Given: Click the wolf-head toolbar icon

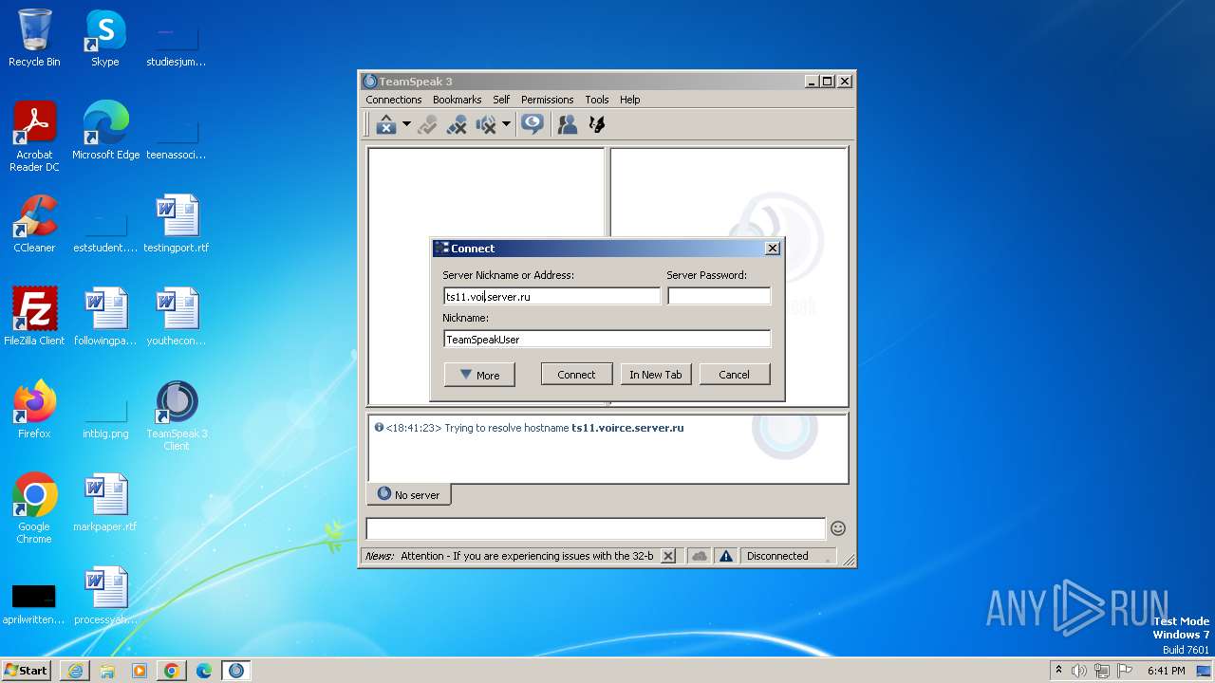Looking at the screenshot, I should (x=597, y=124).
